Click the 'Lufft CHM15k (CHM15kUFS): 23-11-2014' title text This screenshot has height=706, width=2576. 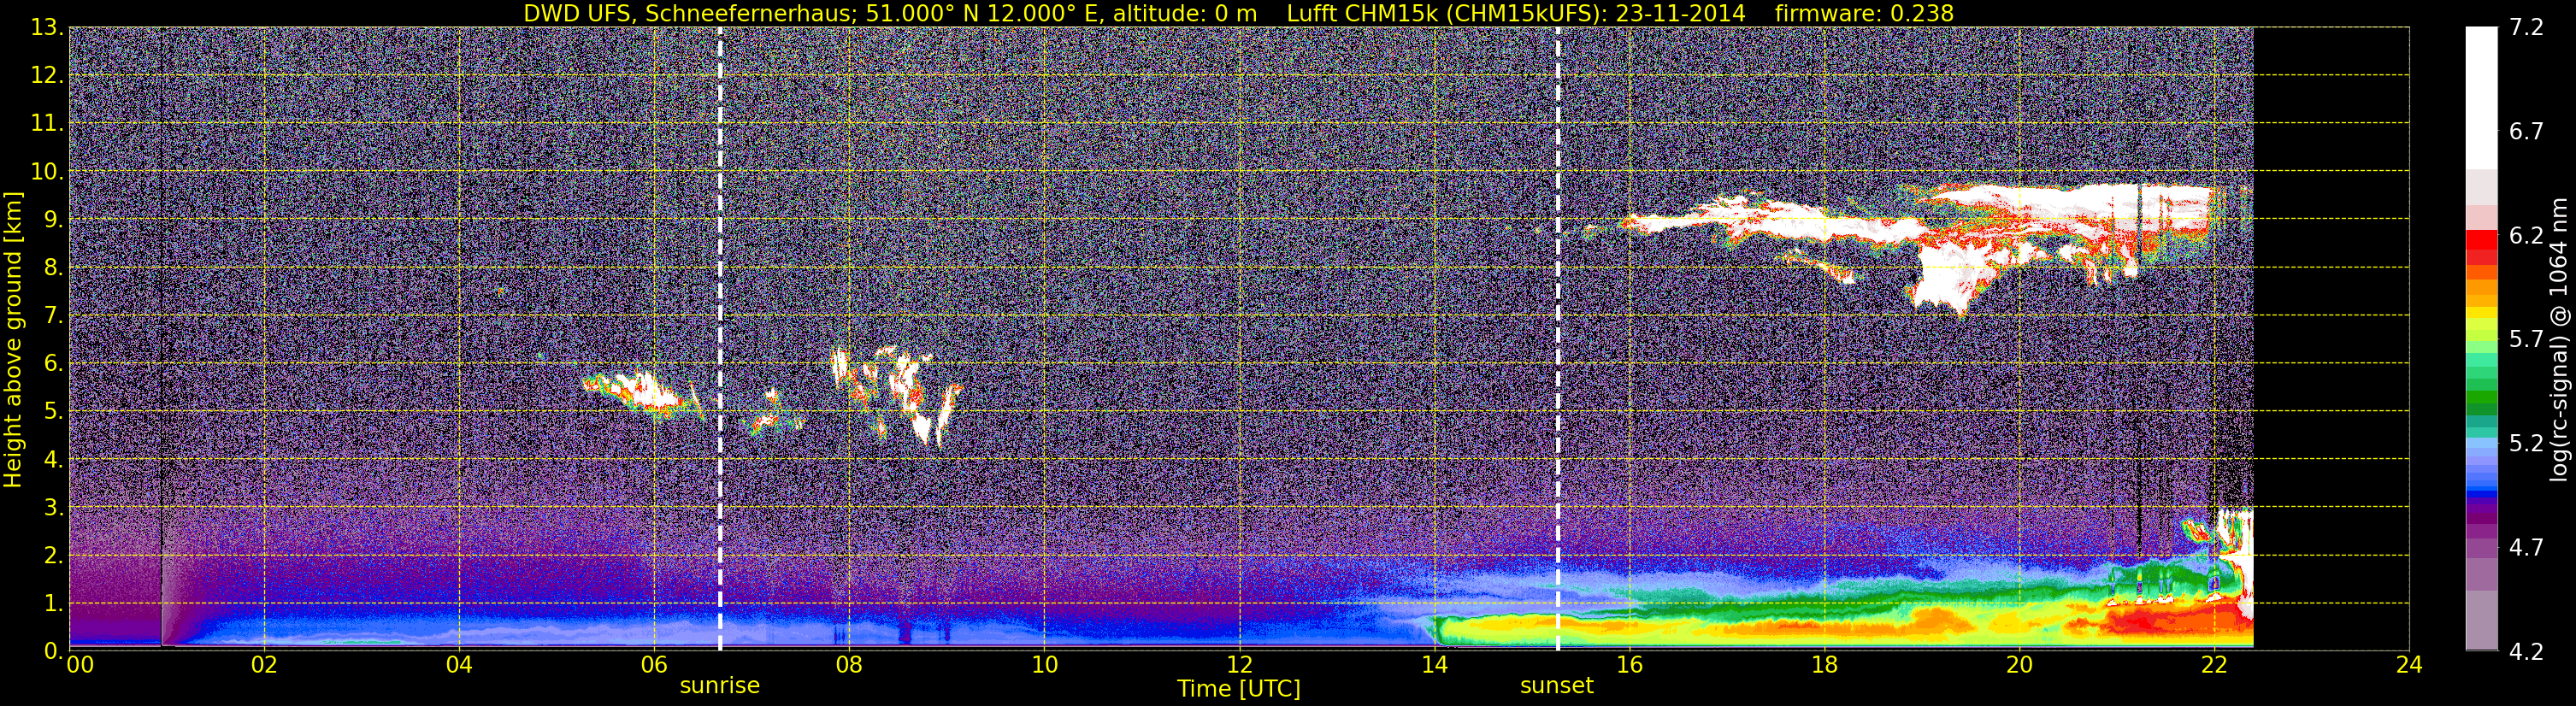coord(1516,13)
